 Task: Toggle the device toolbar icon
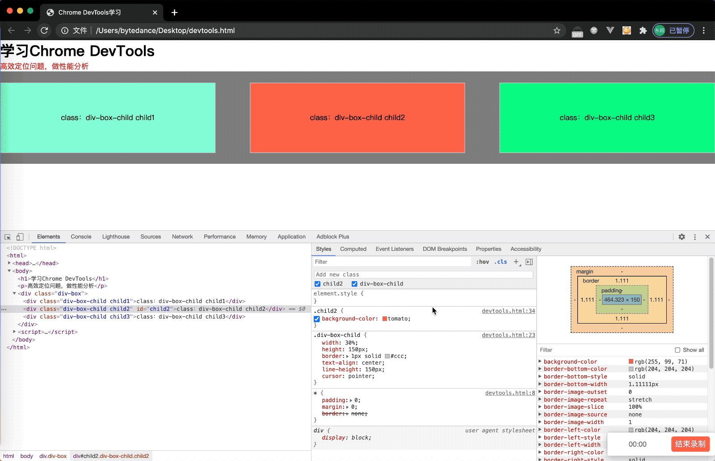point(20,237)
